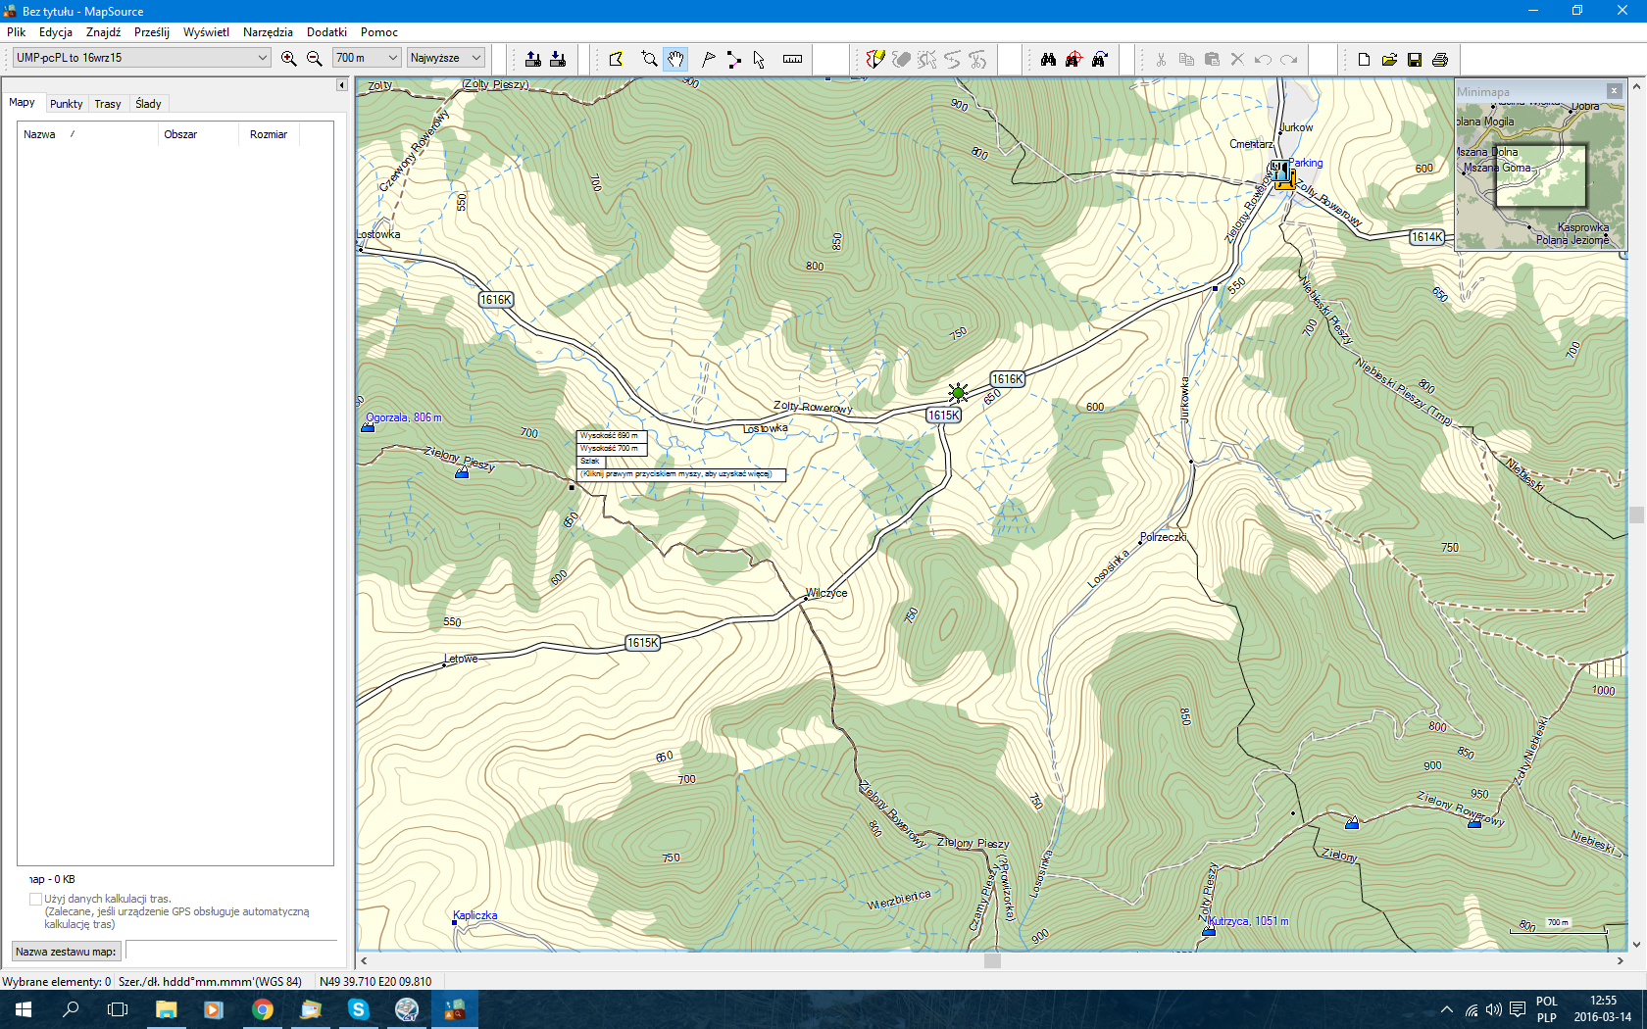Click the taskbar Search icon
The width and height of the screenshot is (1647, 1029).
(x=71, y=1009)
